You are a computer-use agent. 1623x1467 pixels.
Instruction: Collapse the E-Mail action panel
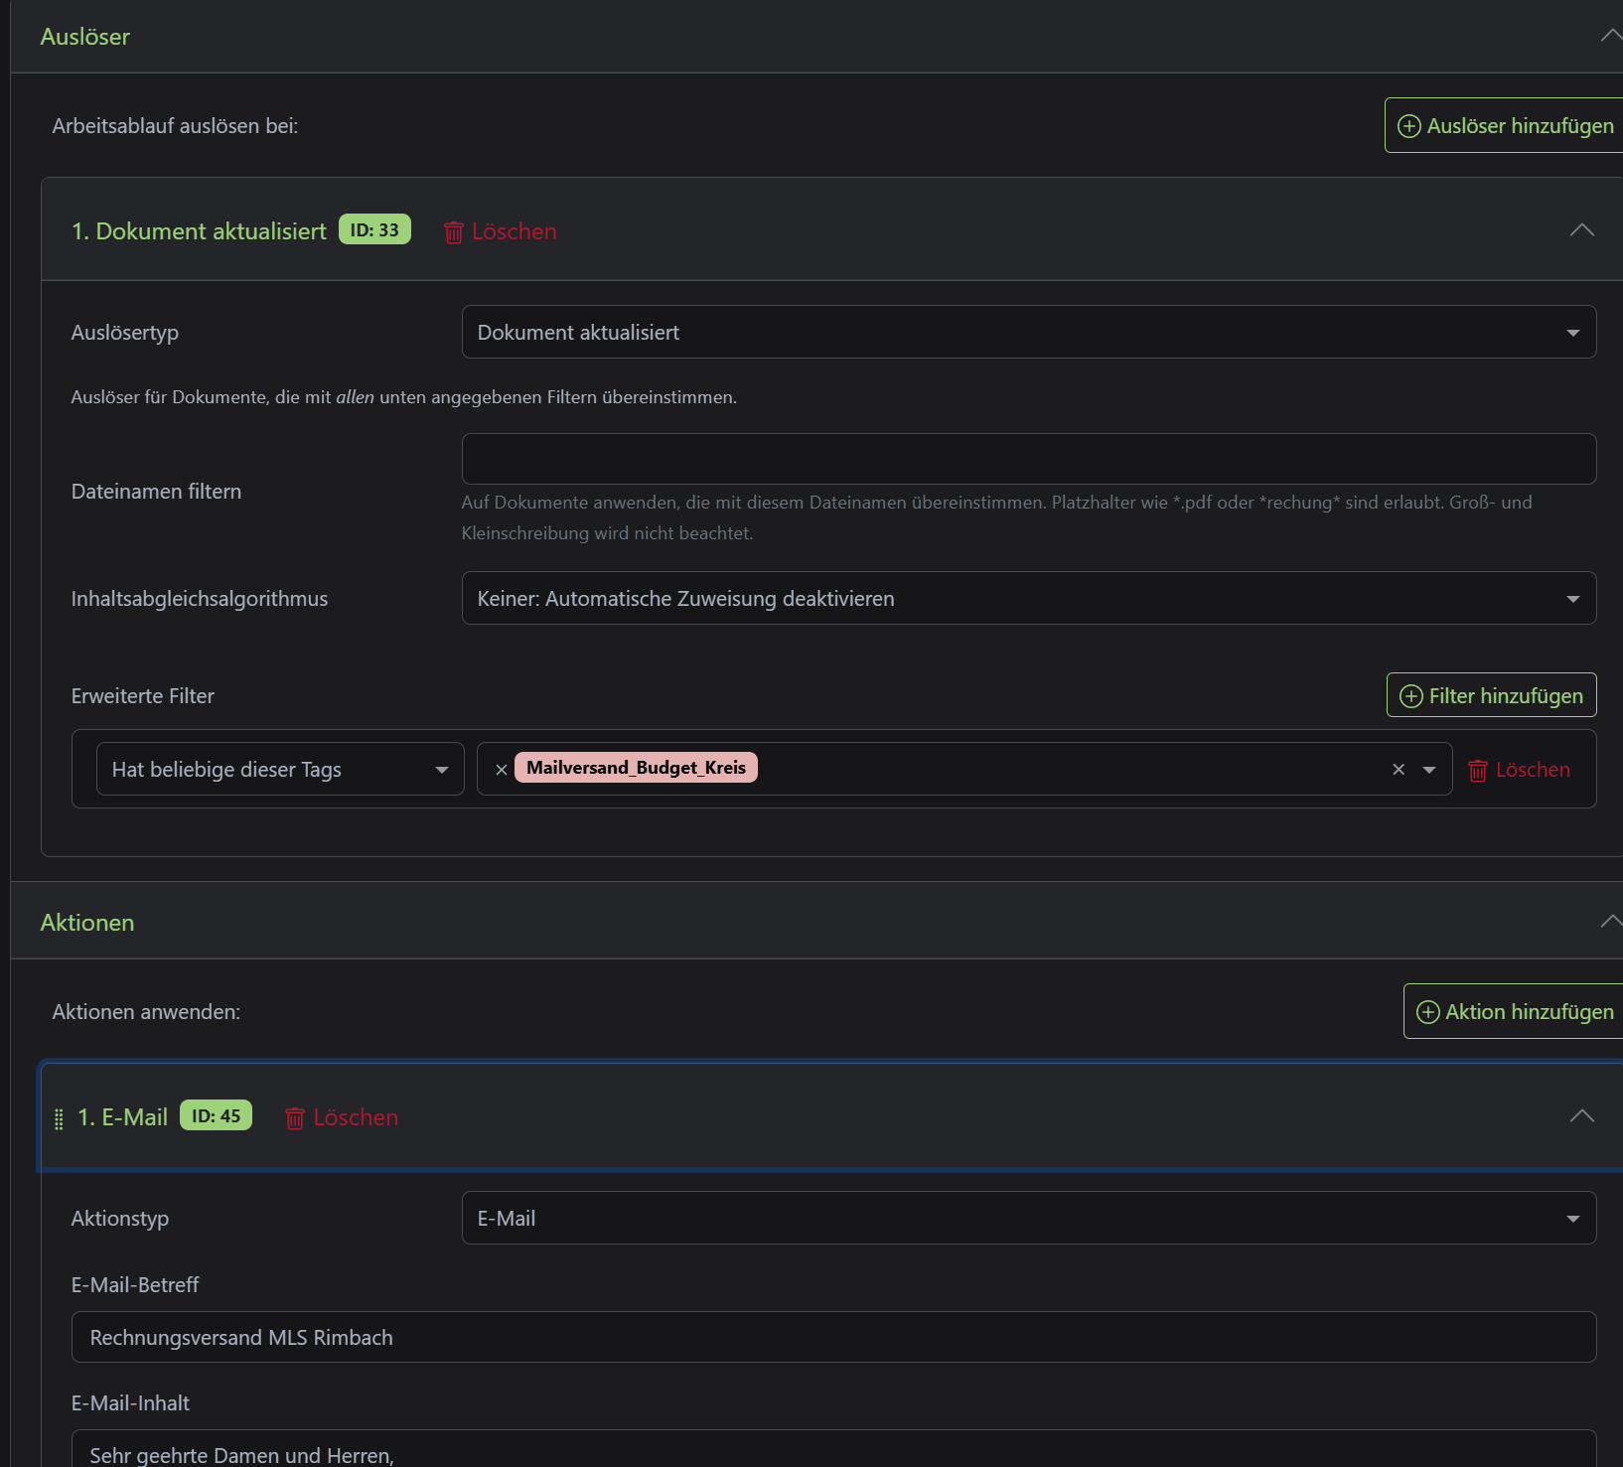tap(1581, 1116)
